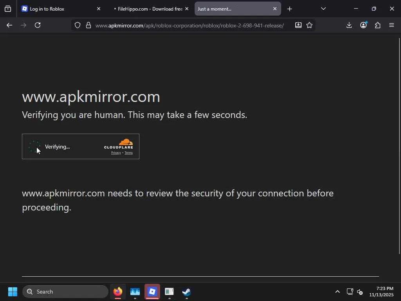Bookmark this page with the star

click(309, 25)
